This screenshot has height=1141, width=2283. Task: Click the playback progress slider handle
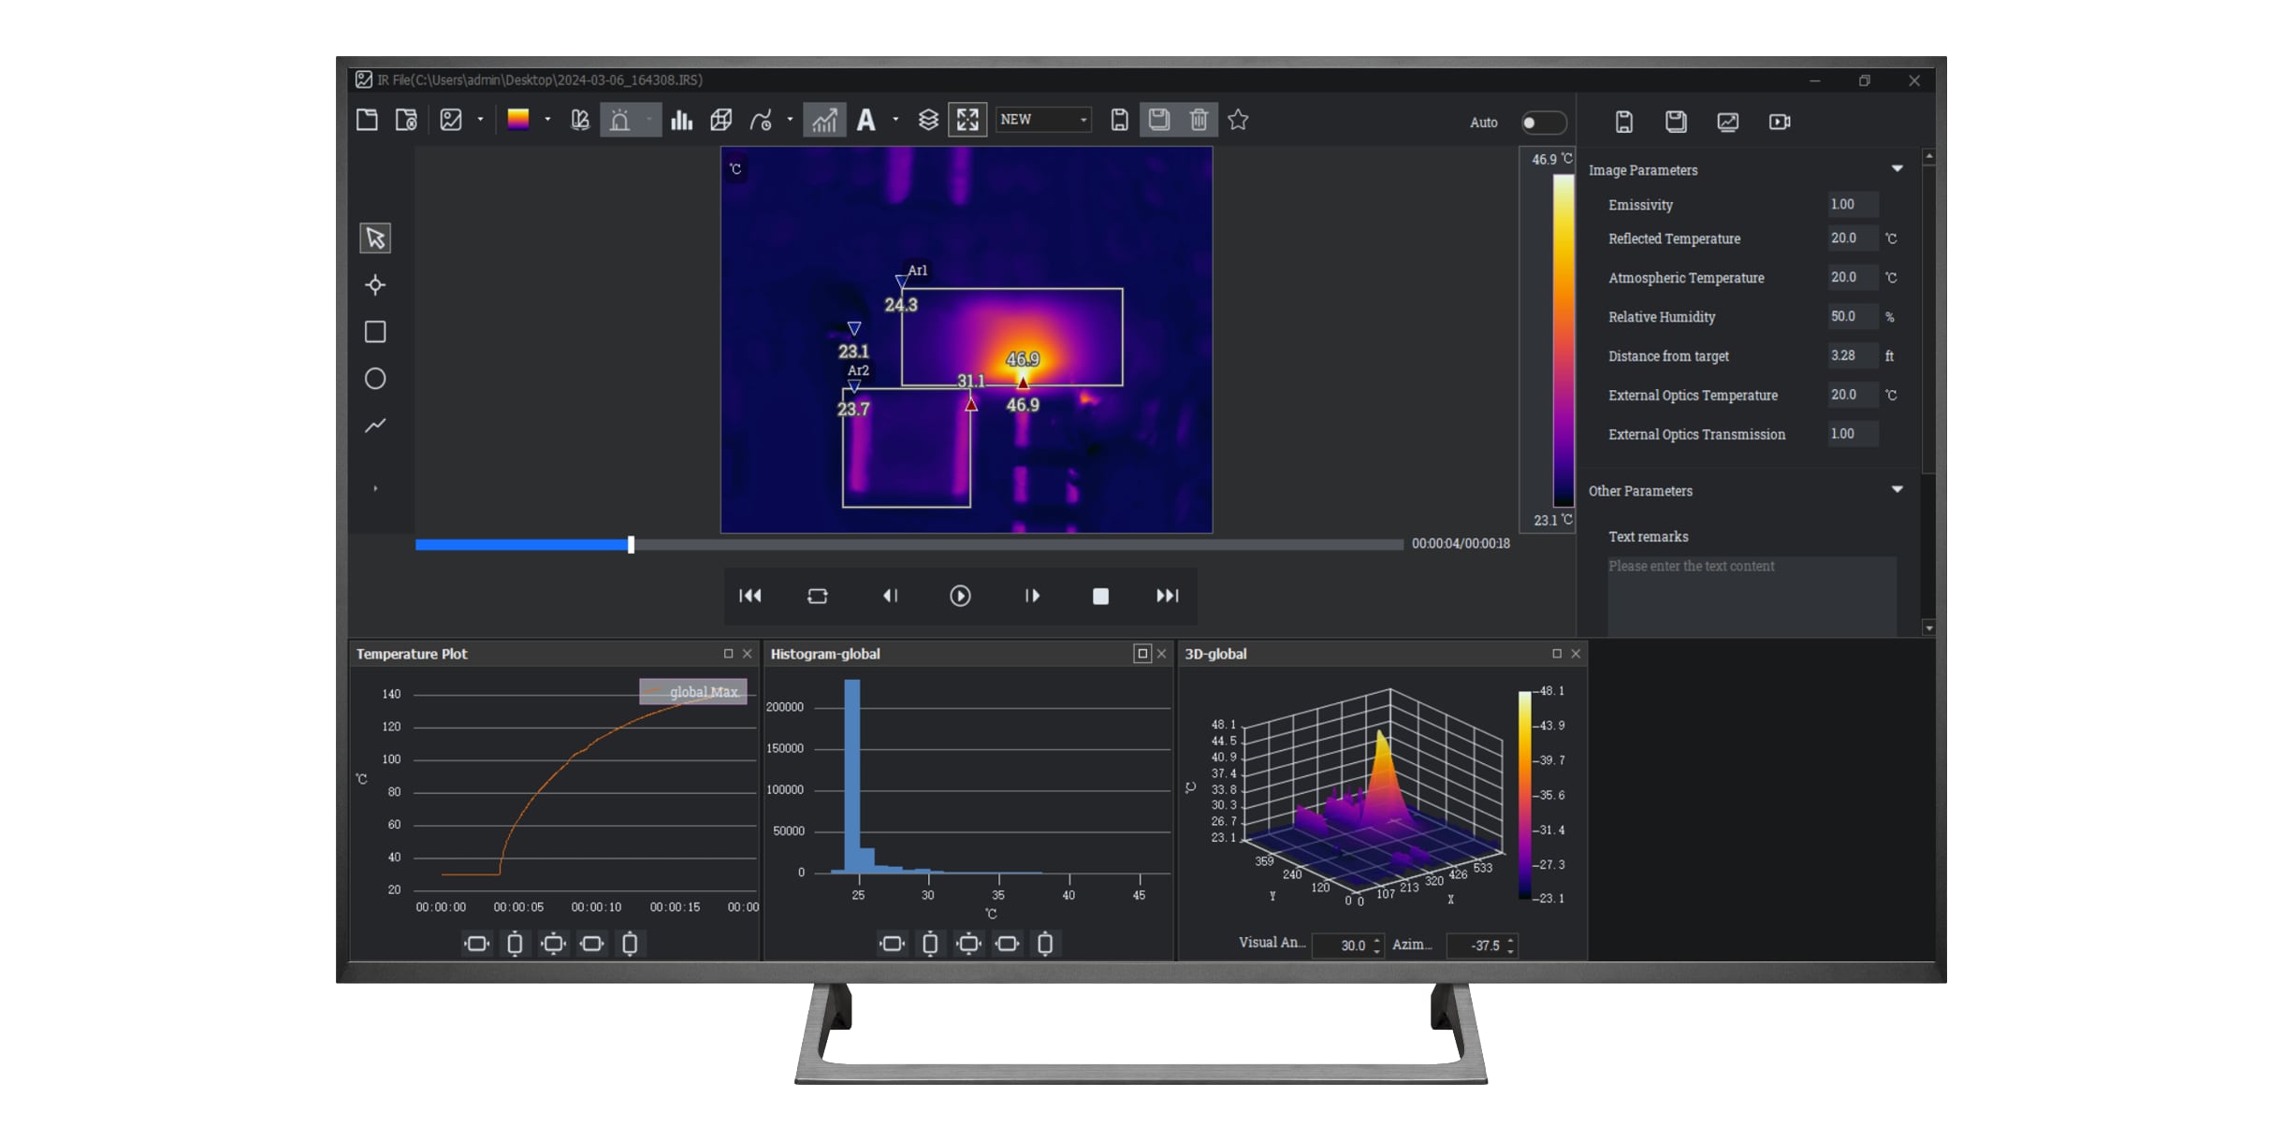pyautogui.click(x=632, y=544)
